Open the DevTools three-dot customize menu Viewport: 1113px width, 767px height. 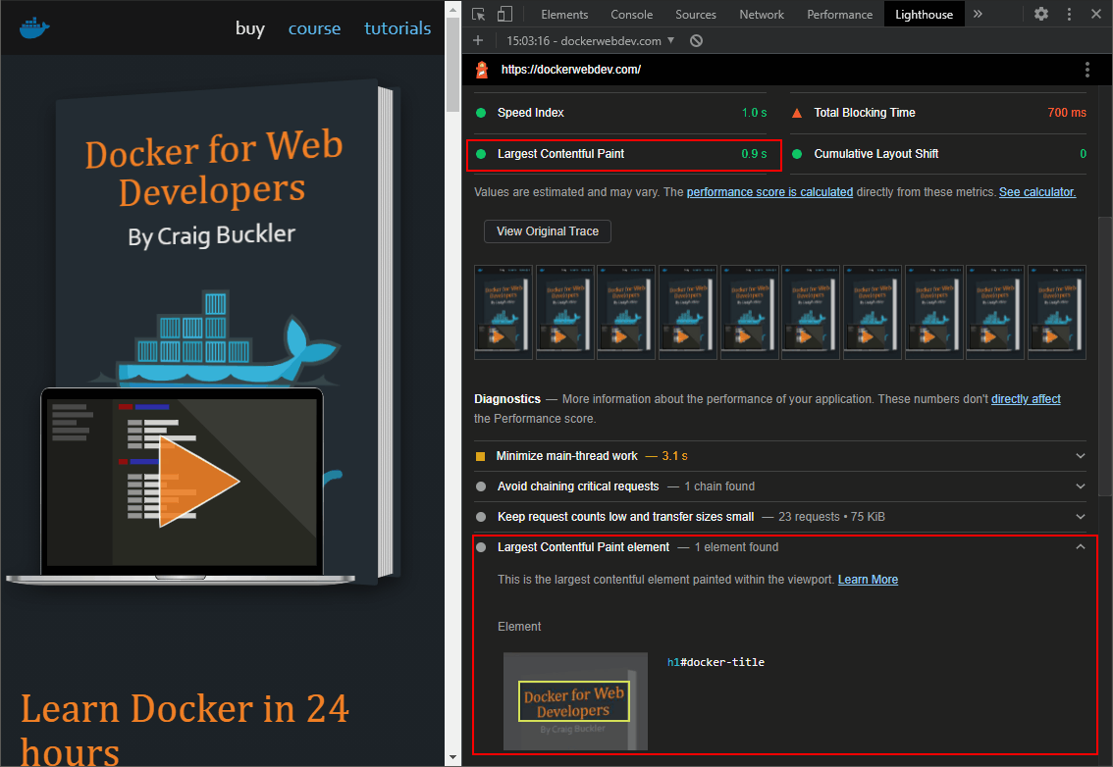pyautogui.click(x=1069, y=14)
